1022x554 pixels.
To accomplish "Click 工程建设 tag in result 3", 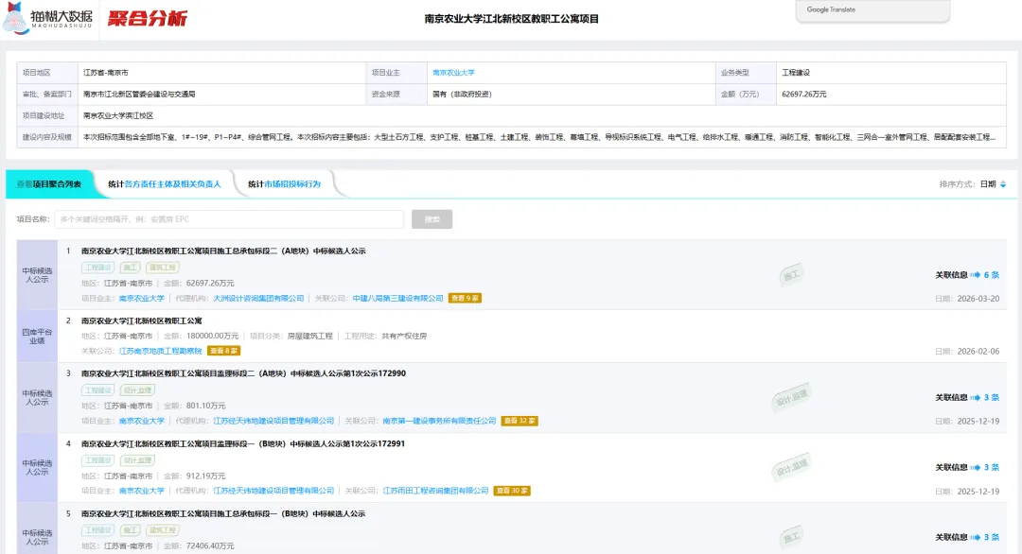I will coord(97,390).
